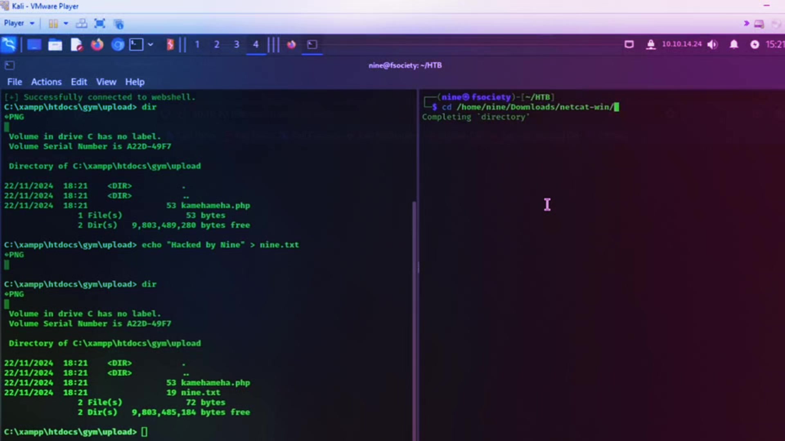
Task: Click the VMware printer device icon
Action: click(759, 24)
